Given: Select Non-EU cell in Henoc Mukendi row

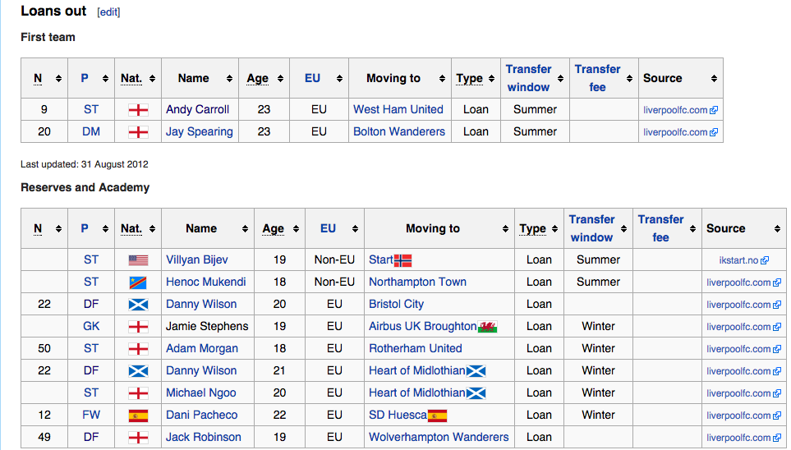Looking at the screenshot, I should (x=334, y=282).
